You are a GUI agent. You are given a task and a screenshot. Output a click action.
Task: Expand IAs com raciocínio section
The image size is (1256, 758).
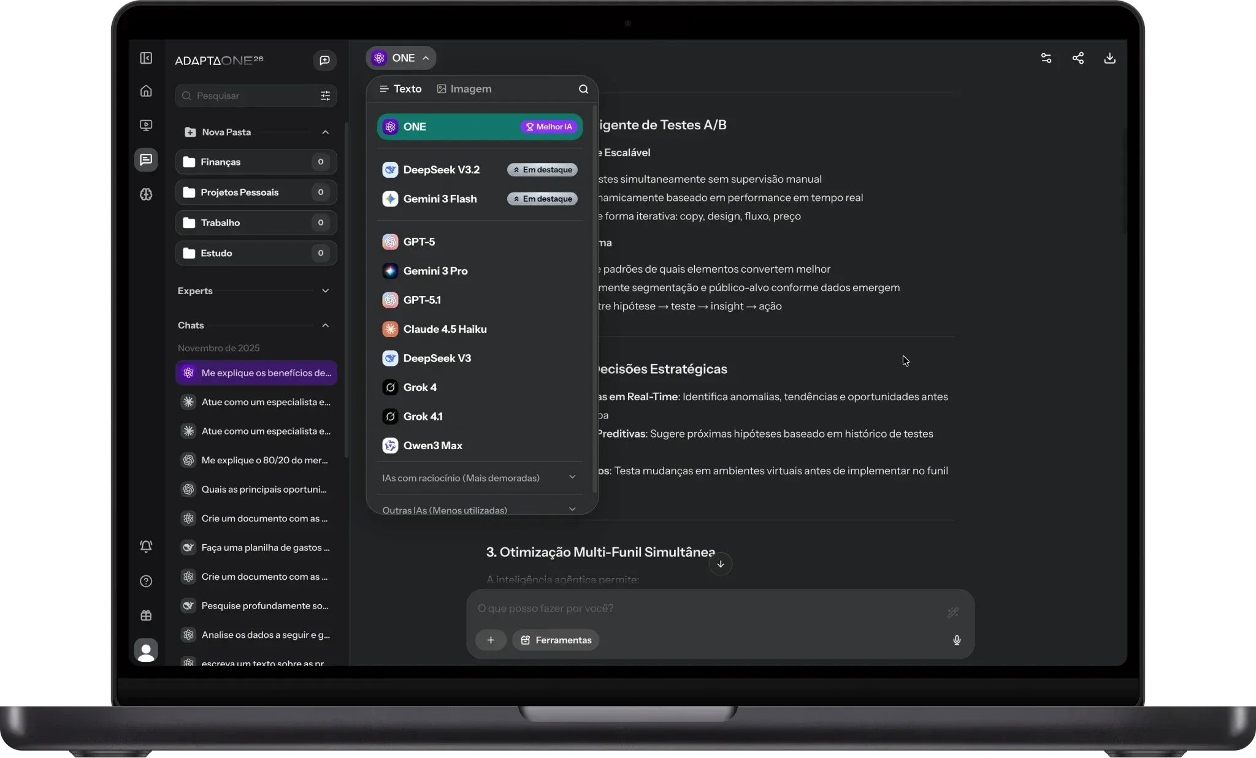pos(479,478)
